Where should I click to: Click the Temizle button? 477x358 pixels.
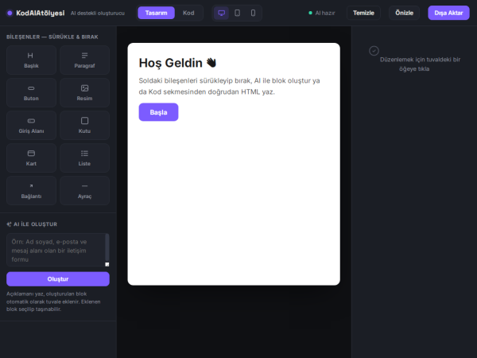[363, 13]
